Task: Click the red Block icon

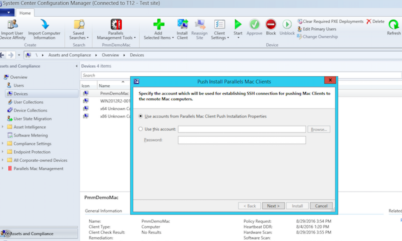Action: [271, 24]
